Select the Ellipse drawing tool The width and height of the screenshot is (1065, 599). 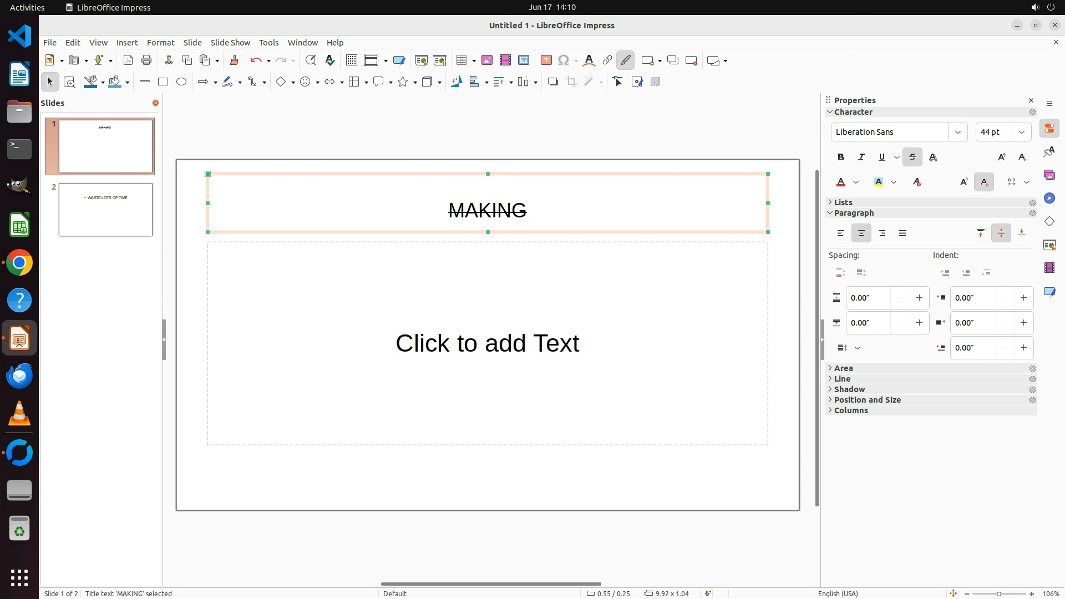(x=181, y=82)
